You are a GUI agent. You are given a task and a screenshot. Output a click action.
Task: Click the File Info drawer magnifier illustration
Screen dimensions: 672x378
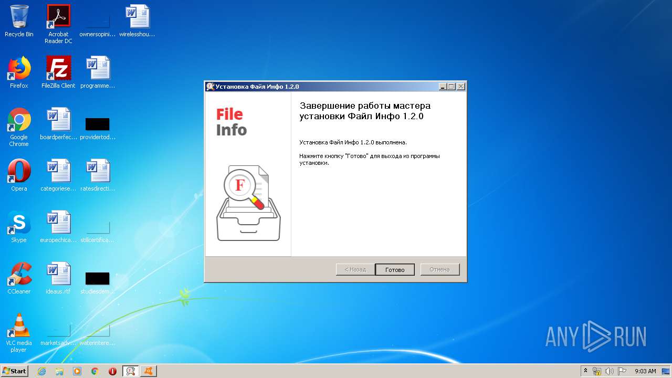248,203
